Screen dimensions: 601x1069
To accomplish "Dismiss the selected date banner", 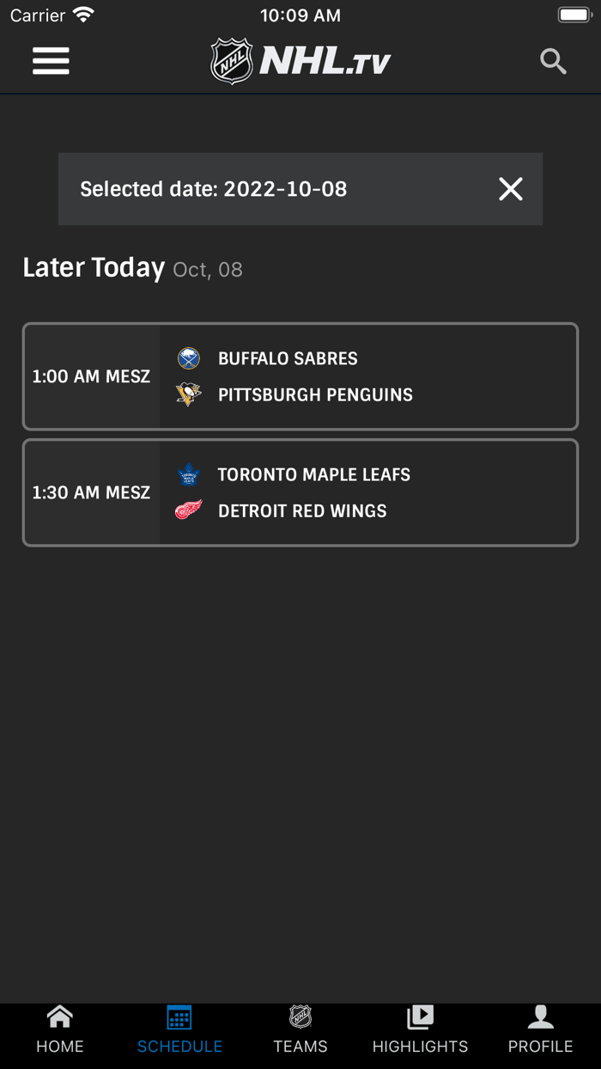I will pos(511,189).
